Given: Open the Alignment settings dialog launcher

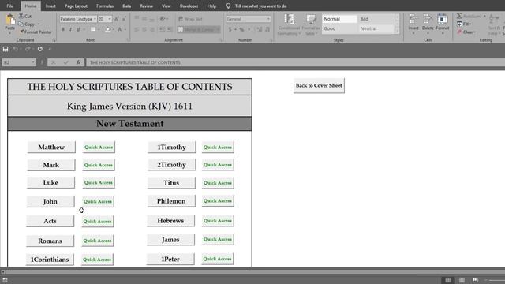Looking at the screenshot, I should 221,40.
